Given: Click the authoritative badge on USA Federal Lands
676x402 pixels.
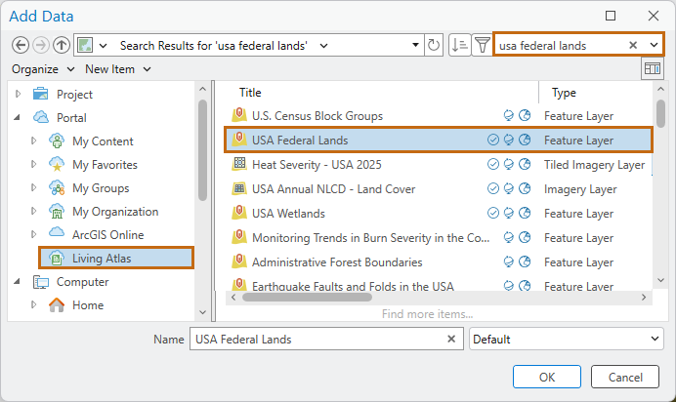Looking at the screenshot, I should (x=492, y=140).
